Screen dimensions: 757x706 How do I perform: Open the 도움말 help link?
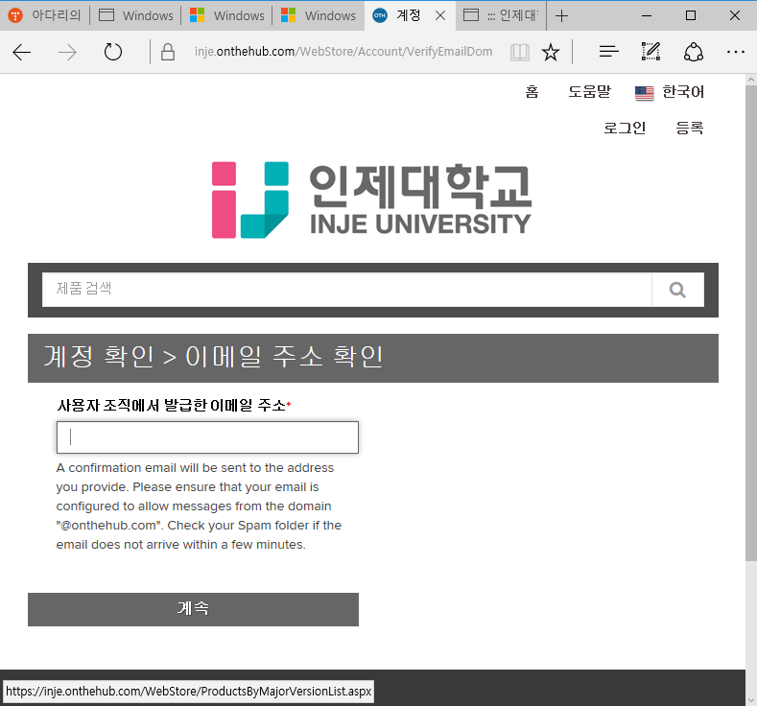(x=589, y=92)
